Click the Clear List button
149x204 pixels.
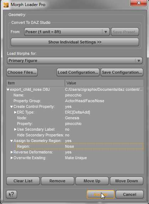pyautogui.click(x=23, y=181)
